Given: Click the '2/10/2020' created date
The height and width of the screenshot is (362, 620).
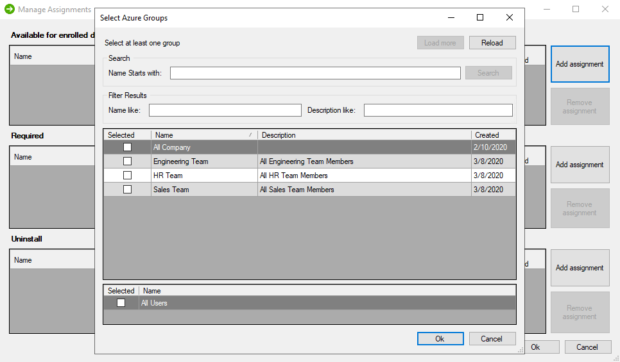Looking at the screenshot, I should pyautogui.click(x=493, y=147).
